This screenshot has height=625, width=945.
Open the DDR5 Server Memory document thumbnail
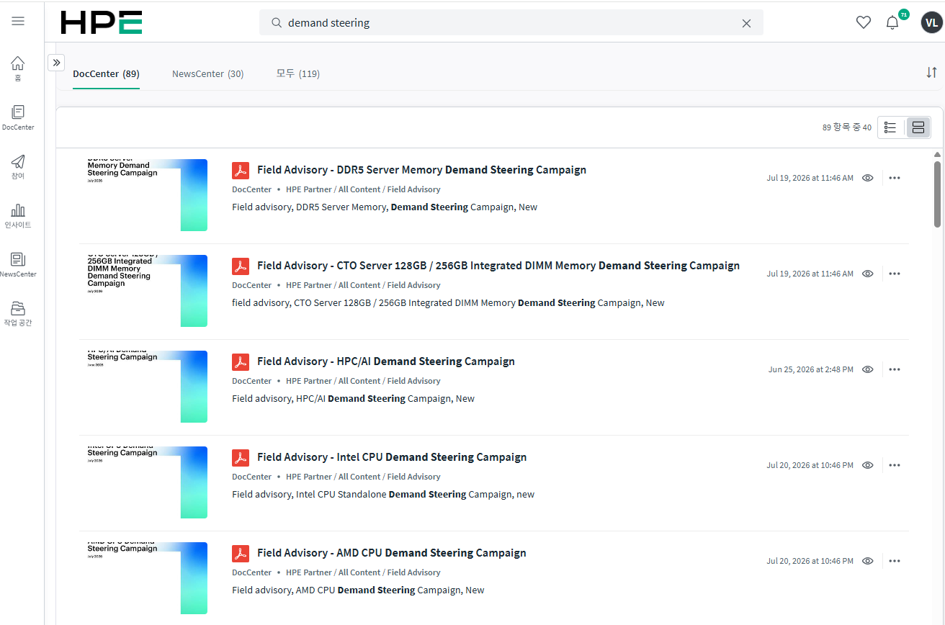tap(146, 195)
